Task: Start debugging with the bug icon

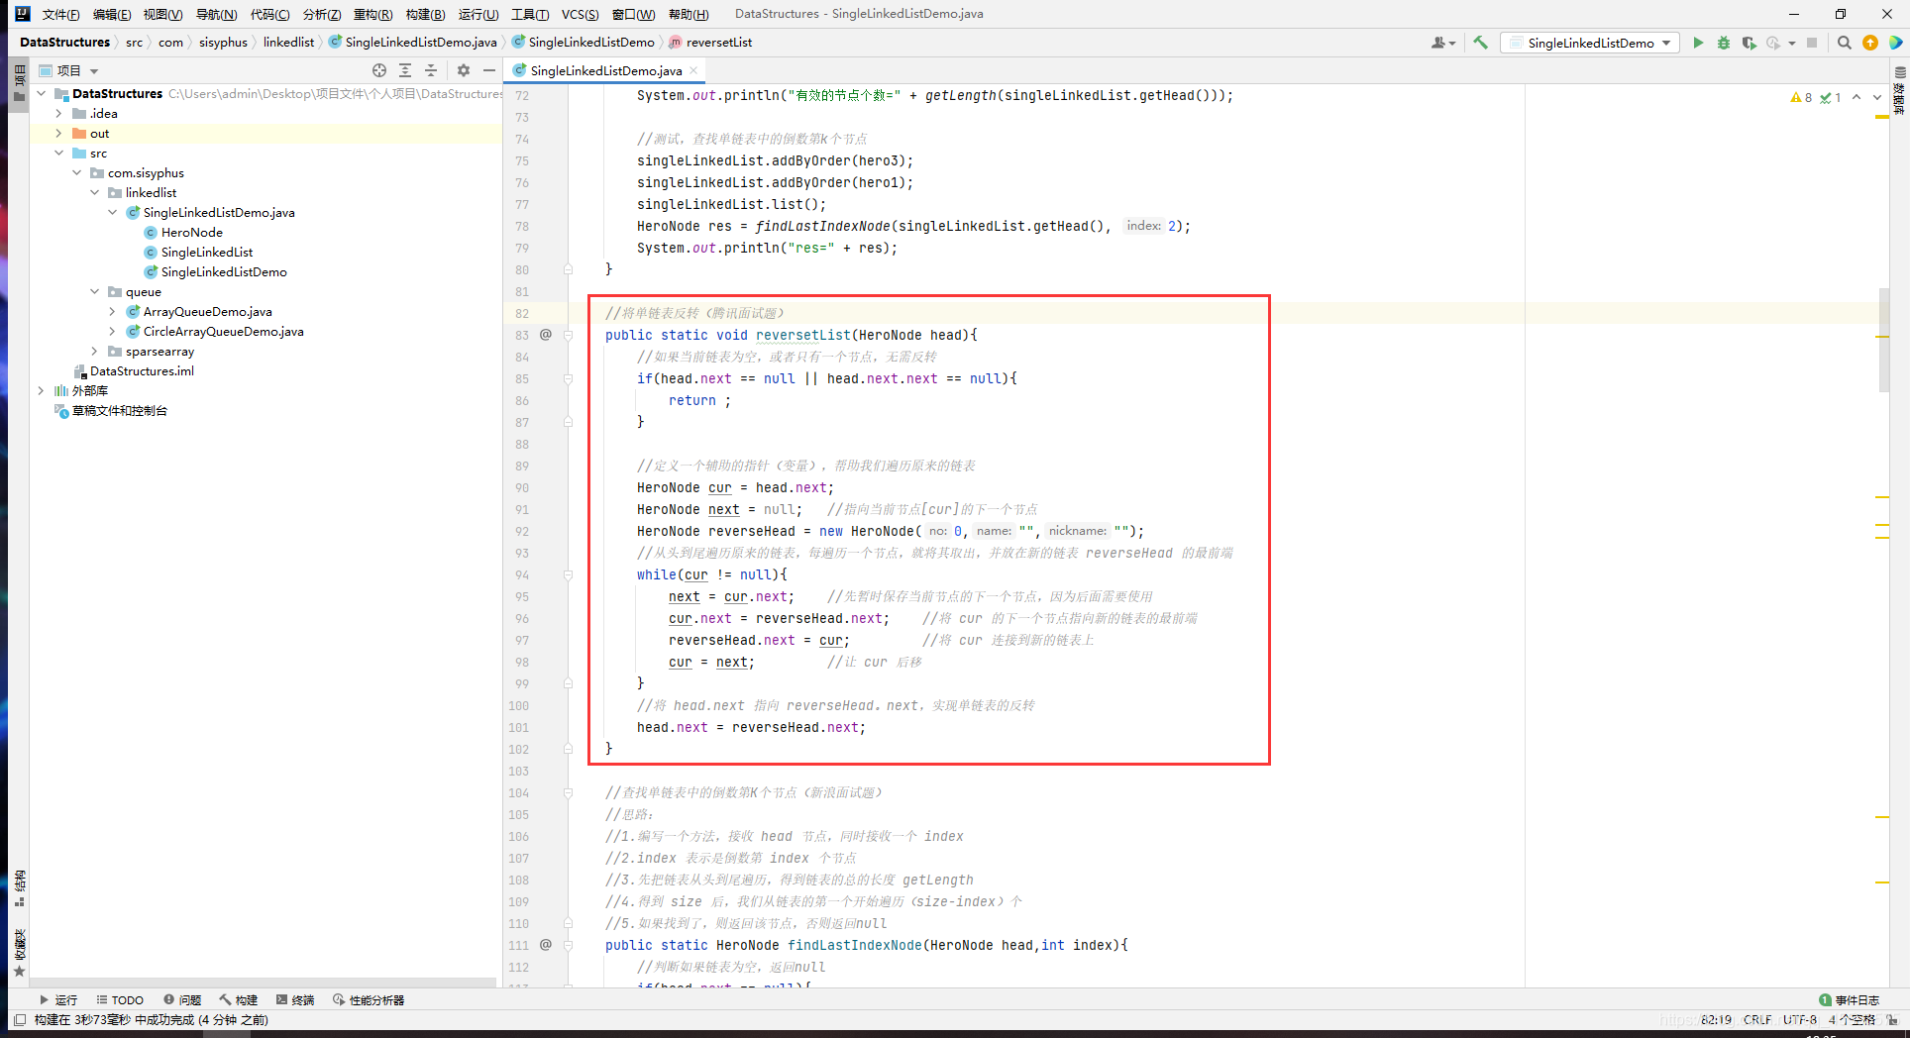Action: coord(1724,43)
